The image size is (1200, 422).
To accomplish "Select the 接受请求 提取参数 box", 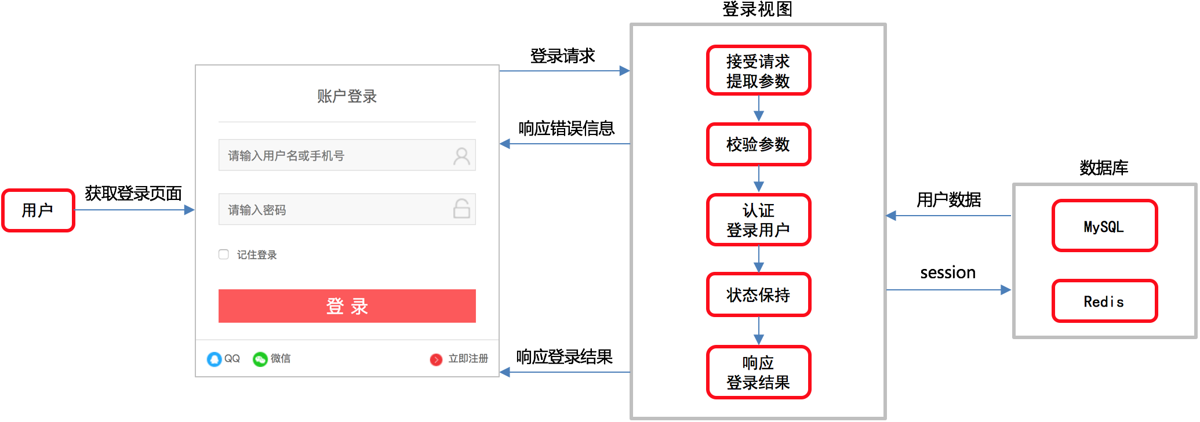I will 758,71.
